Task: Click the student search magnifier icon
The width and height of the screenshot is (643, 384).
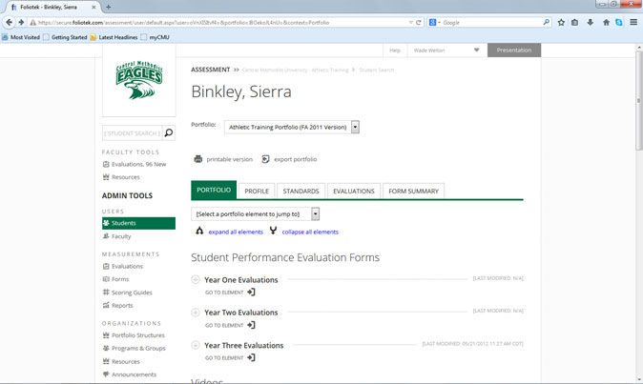Action: click(169, 133)
